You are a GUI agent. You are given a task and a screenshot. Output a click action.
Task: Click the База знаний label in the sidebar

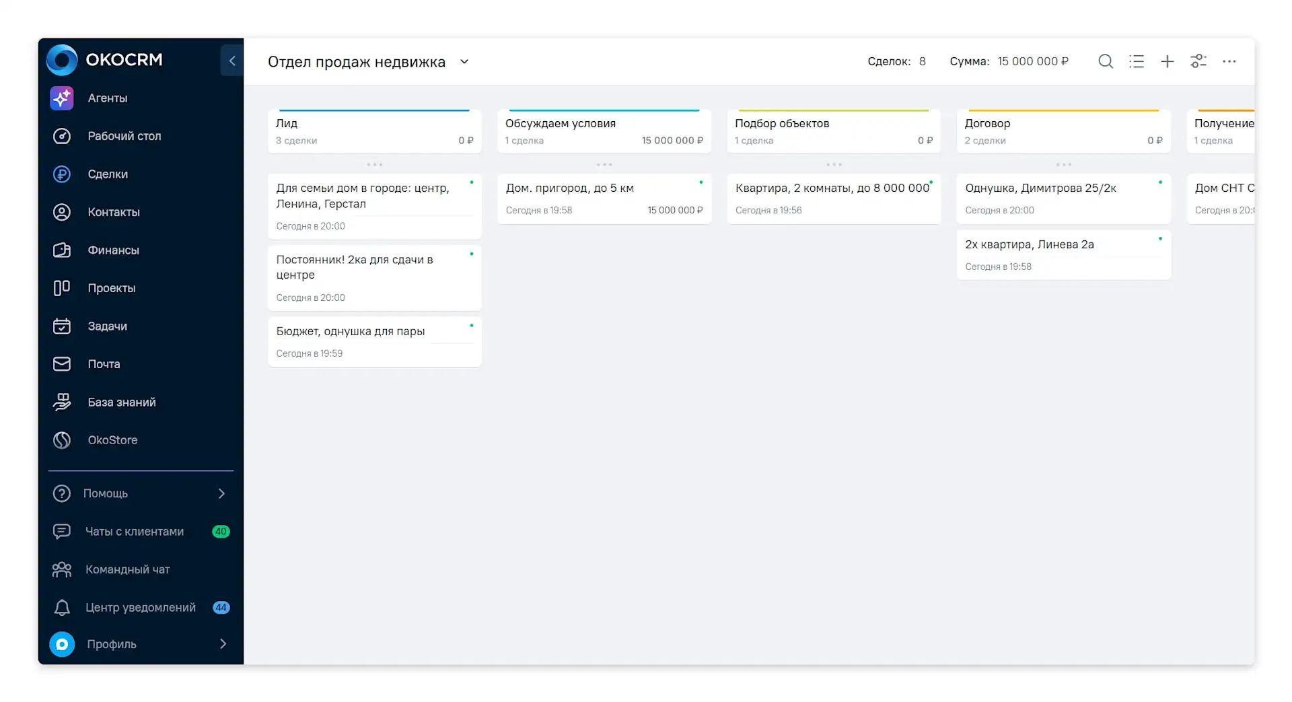122,402
